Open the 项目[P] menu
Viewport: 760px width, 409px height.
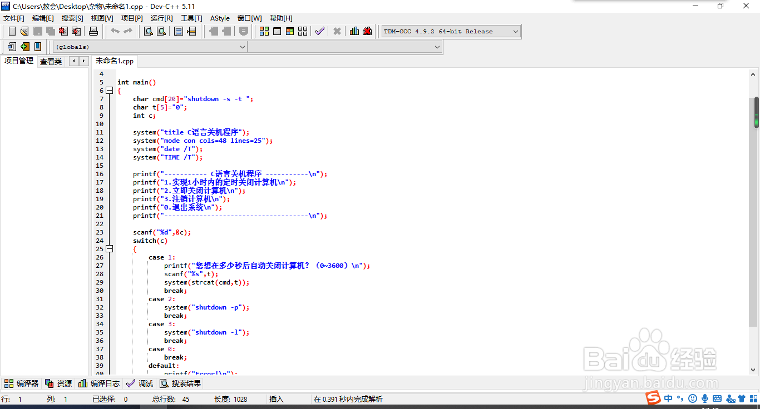tap(132, 18)
